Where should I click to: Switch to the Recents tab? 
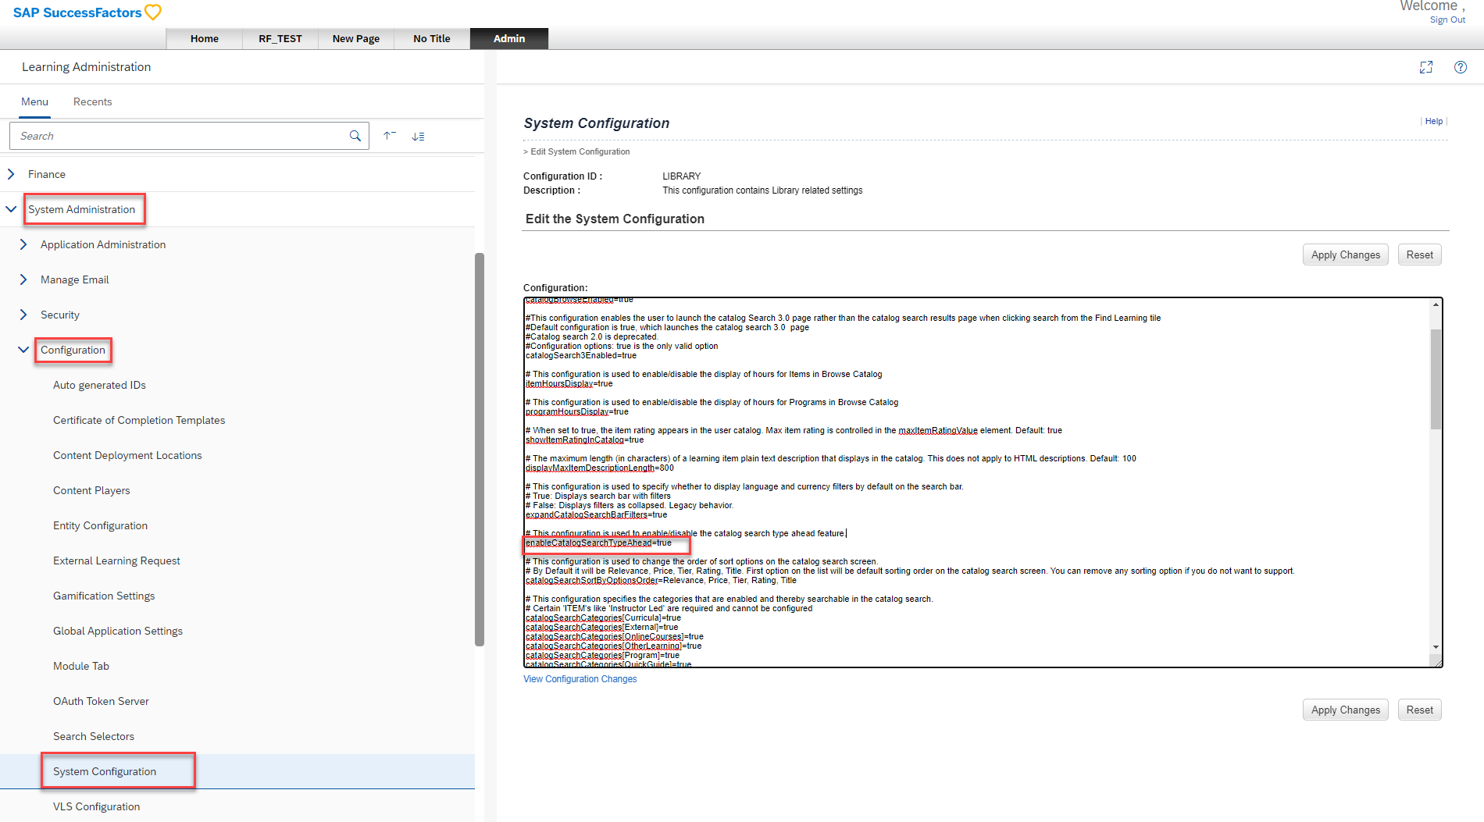pyautogui.click(x=92, y=101)
